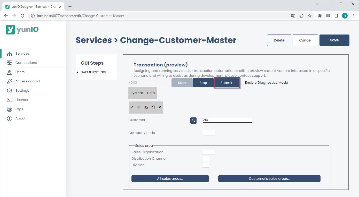Open browser Extensions puzzle icon

(320, 16)
